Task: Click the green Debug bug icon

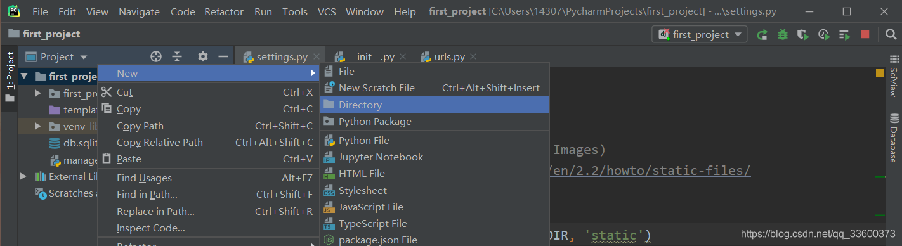Action: pyautogui.click(x=783, y=35)
